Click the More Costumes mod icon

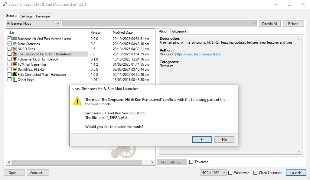pos(15,44)
